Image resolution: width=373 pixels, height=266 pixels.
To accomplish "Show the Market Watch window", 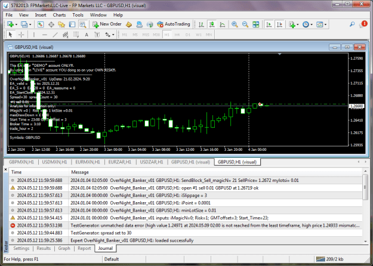I will tap(41, 24).
